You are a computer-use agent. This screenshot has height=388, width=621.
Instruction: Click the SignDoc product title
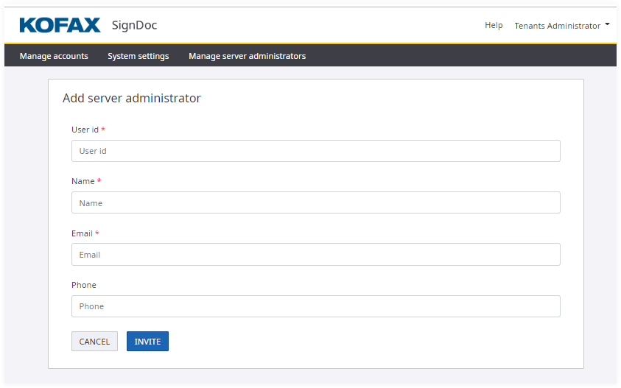[134, 26]
